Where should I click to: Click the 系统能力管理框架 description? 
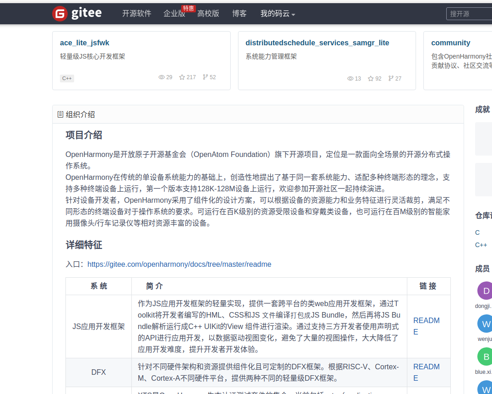271,56
